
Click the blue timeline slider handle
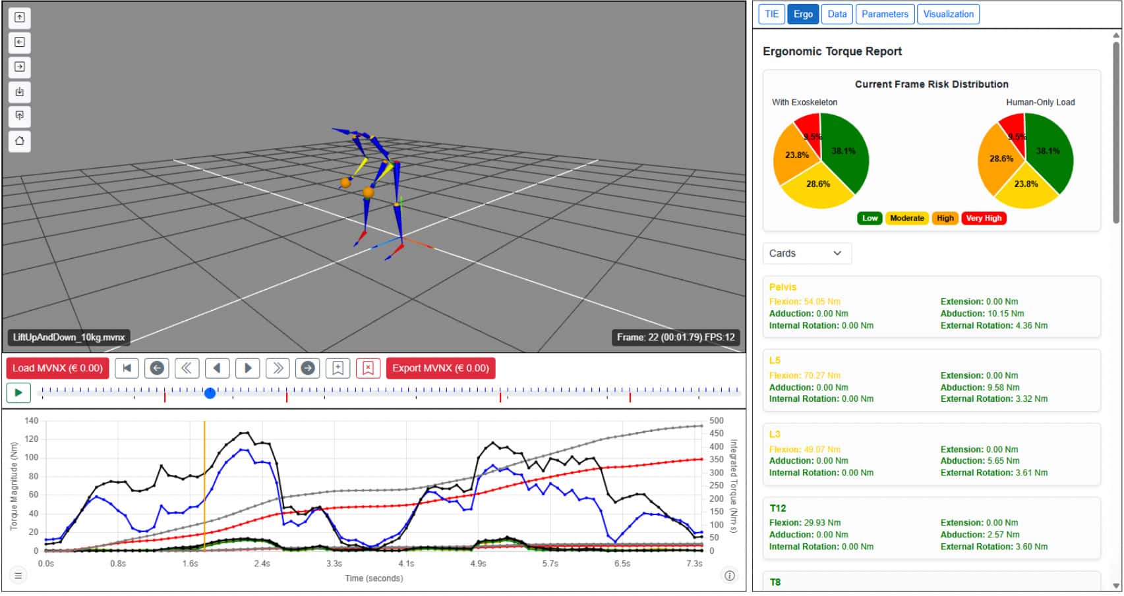pyautogui.click(x=210, y=393)
